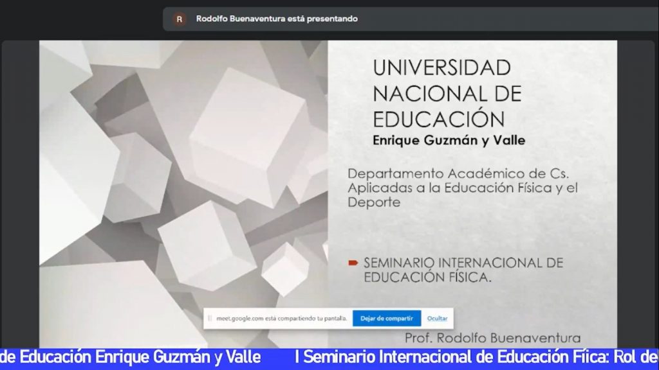Image resolution: width=659 pixels, height=370 pixels.
Task: Click 'meet.google.com está compartiendo tu pantalla' text
Action: pos(282,319)
